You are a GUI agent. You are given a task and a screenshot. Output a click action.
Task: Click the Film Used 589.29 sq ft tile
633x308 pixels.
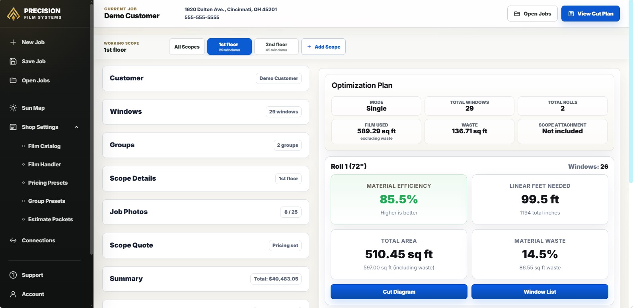pyautogui.click(x=376, y=131)
